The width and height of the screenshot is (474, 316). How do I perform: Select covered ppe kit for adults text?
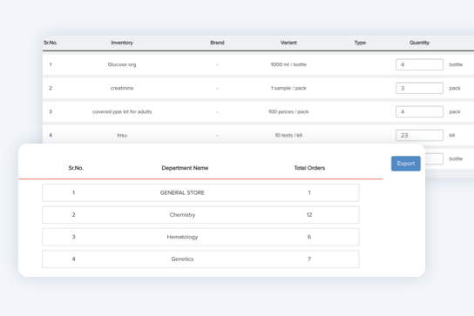[122, 111]
